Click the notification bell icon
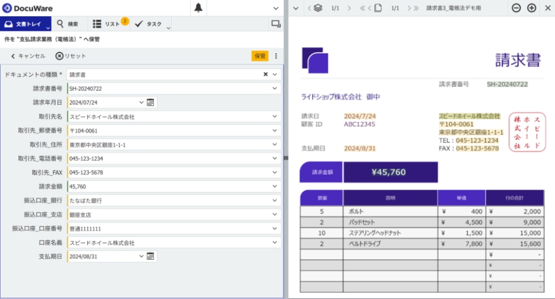 198,8
